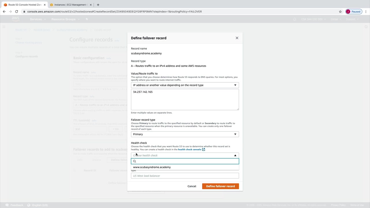Open the Global region dropdown

tap(336, 19)
